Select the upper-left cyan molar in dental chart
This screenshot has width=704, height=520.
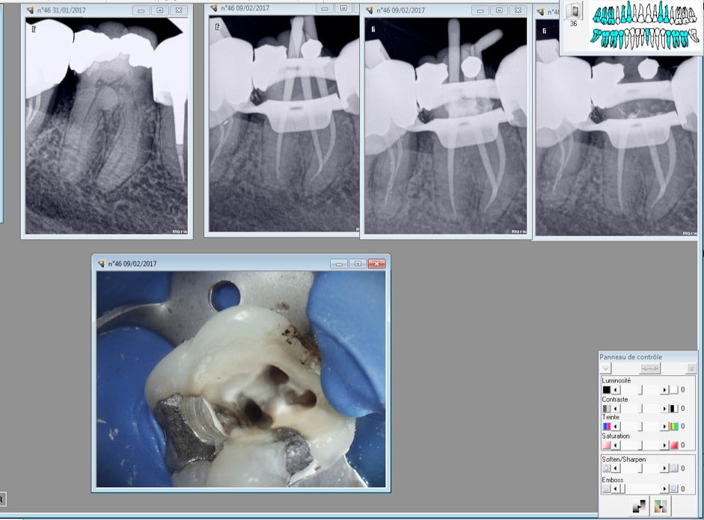[x=596, y=13]
